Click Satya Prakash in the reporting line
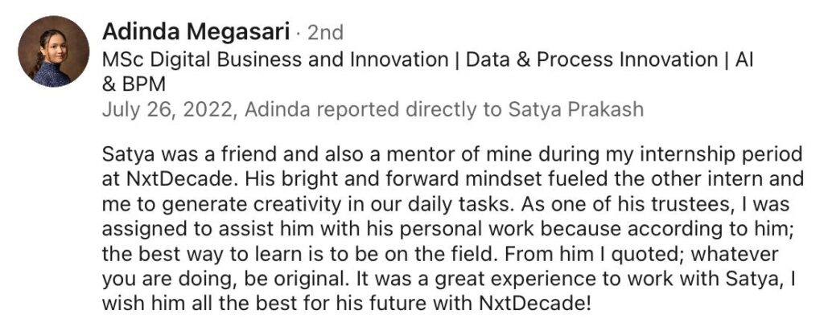Screen dimensions: 824x331 tap(576, 110)
